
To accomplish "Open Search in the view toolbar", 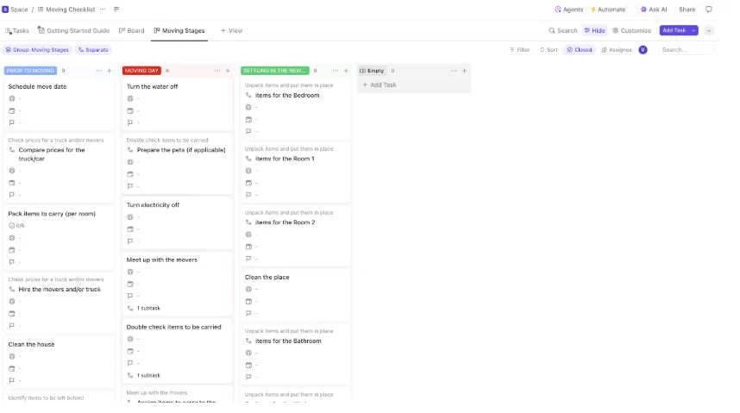I will tap(562, 31).
